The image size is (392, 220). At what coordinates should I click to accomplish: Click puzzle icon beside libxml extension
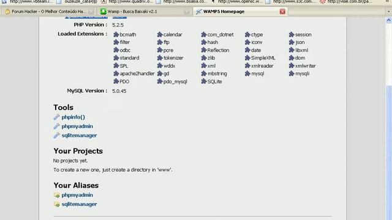pyautogui.click(x=292, y=50)
